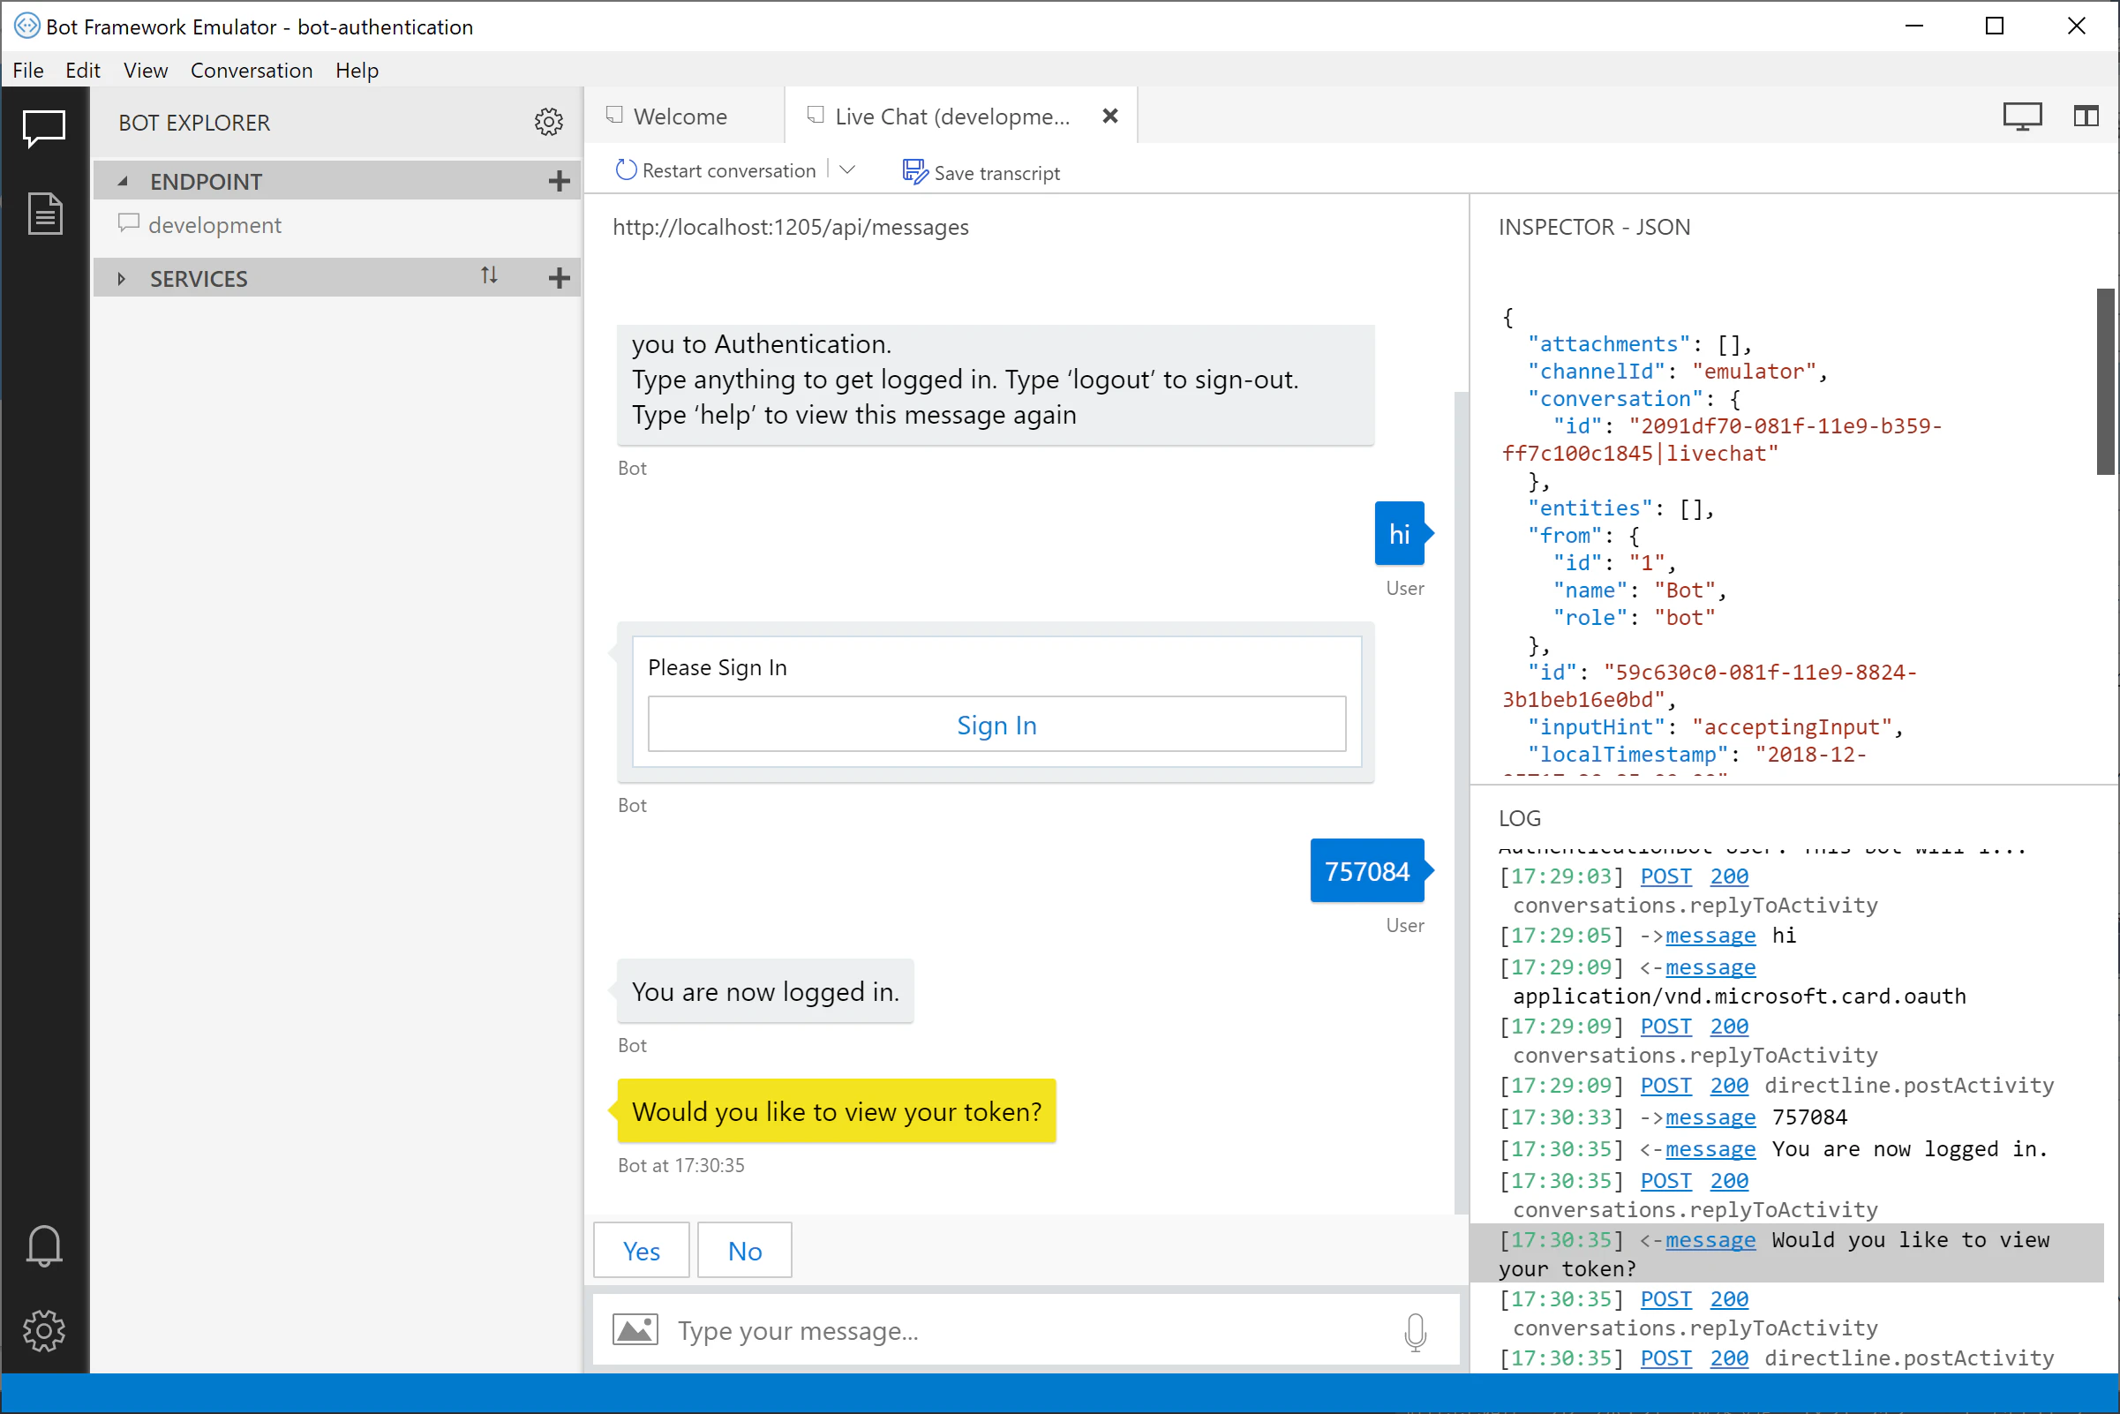The image size is (2120, 1414).
Task: Open the Help menu
Action: click(357, 71)
